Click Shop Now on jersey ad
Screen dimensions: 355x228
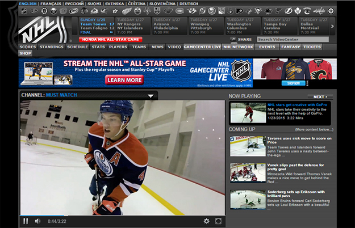[293, 83]
